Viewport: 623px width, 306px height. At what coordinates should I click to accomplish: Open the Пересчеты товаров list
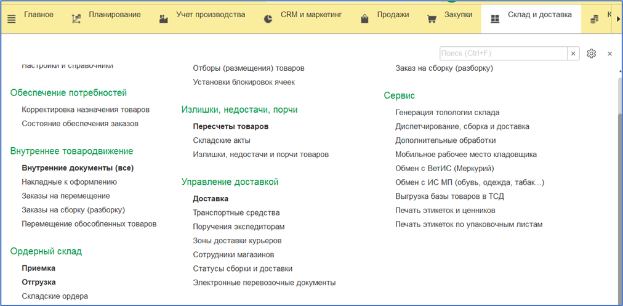230,126
